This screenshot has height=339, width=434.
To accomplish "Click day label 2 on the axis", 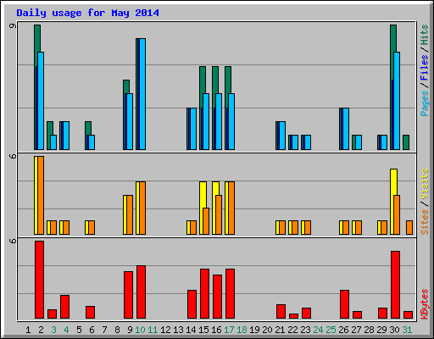I will coord(41,330).
